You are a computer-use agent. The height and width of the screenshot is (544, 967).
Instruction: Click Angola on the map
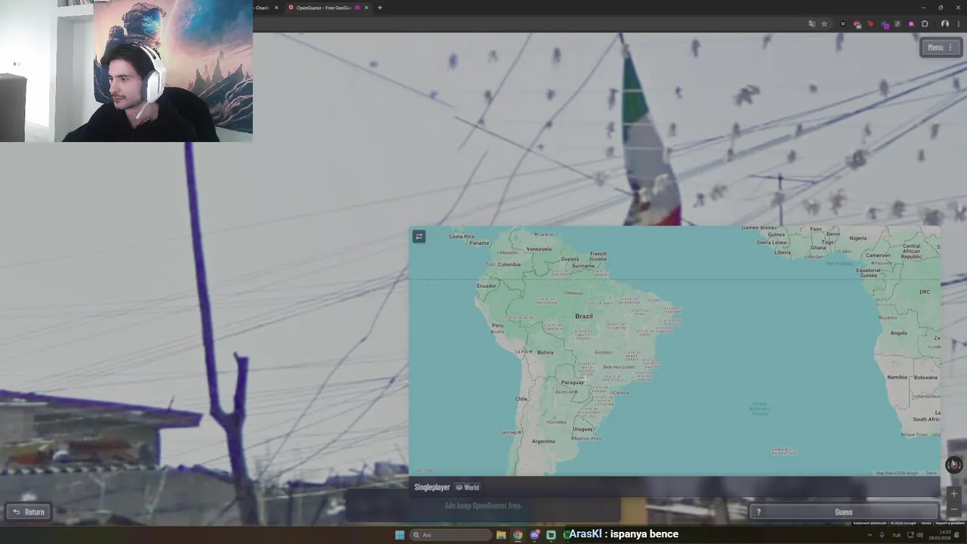(899, 333)
